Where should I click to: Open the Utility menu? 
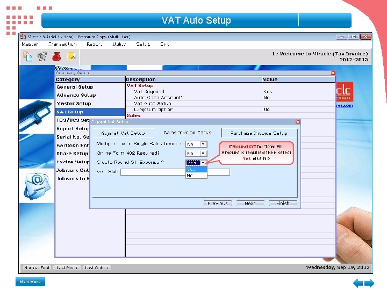tap(119, 44)
